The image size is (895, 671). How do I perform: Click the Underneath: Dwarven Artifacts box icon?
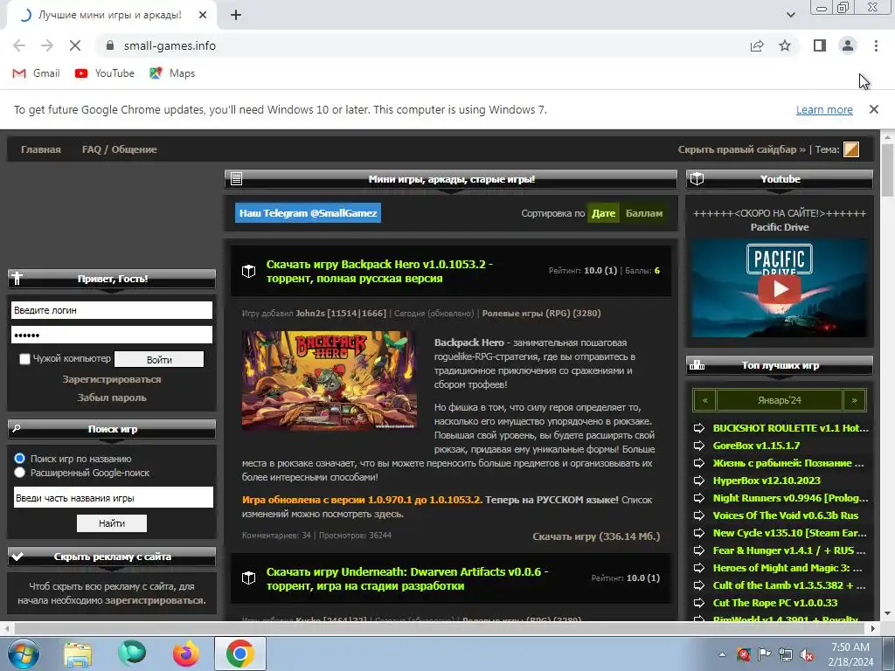[249, 578]
